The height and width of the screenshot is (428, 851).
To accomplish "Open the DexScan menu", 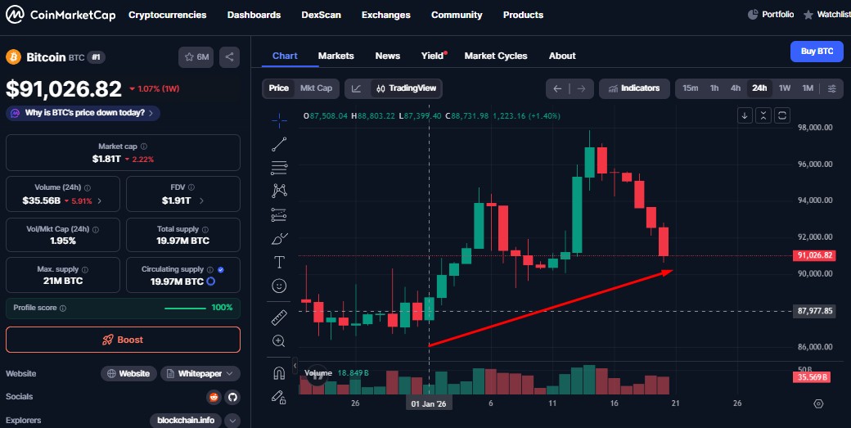I will click(x=322, y=16).
